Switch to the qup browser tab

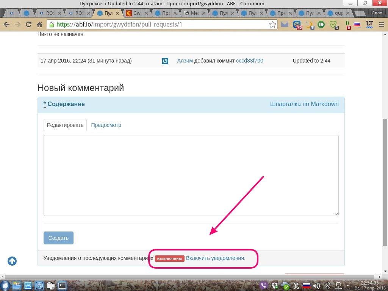coord(338,13)
